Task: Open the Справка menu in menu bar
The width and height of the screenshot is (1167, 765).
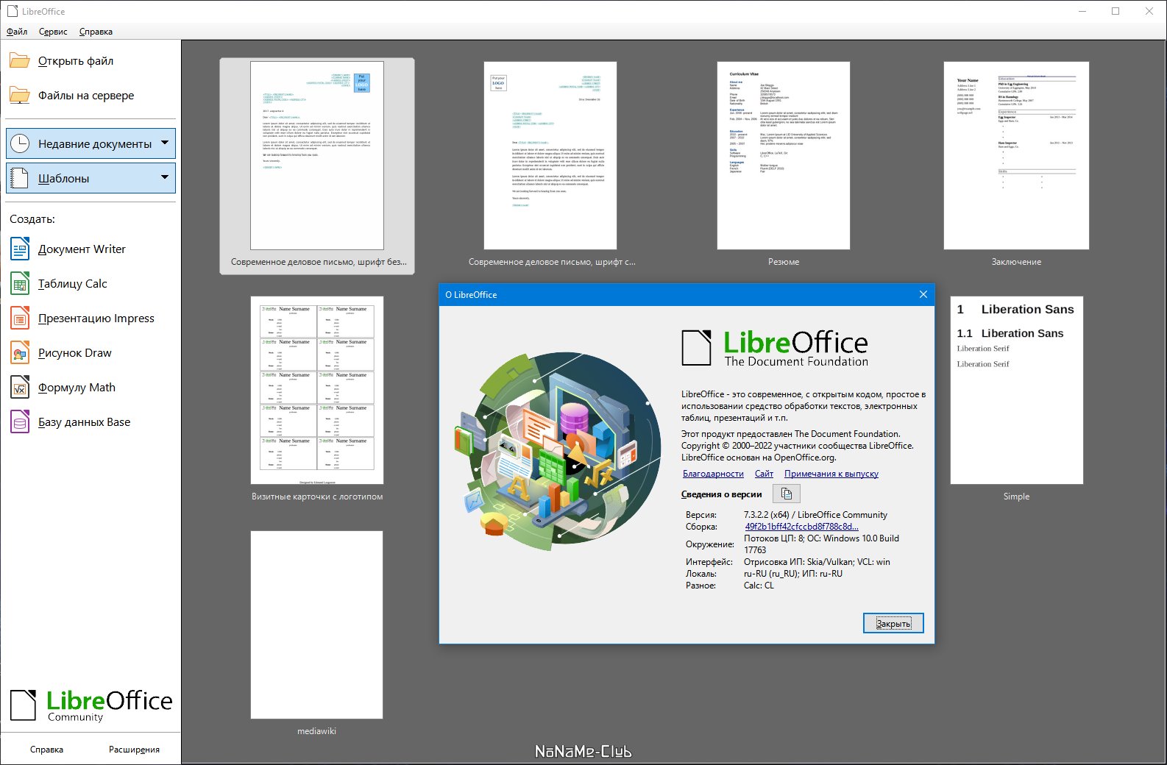Action: 96,32
